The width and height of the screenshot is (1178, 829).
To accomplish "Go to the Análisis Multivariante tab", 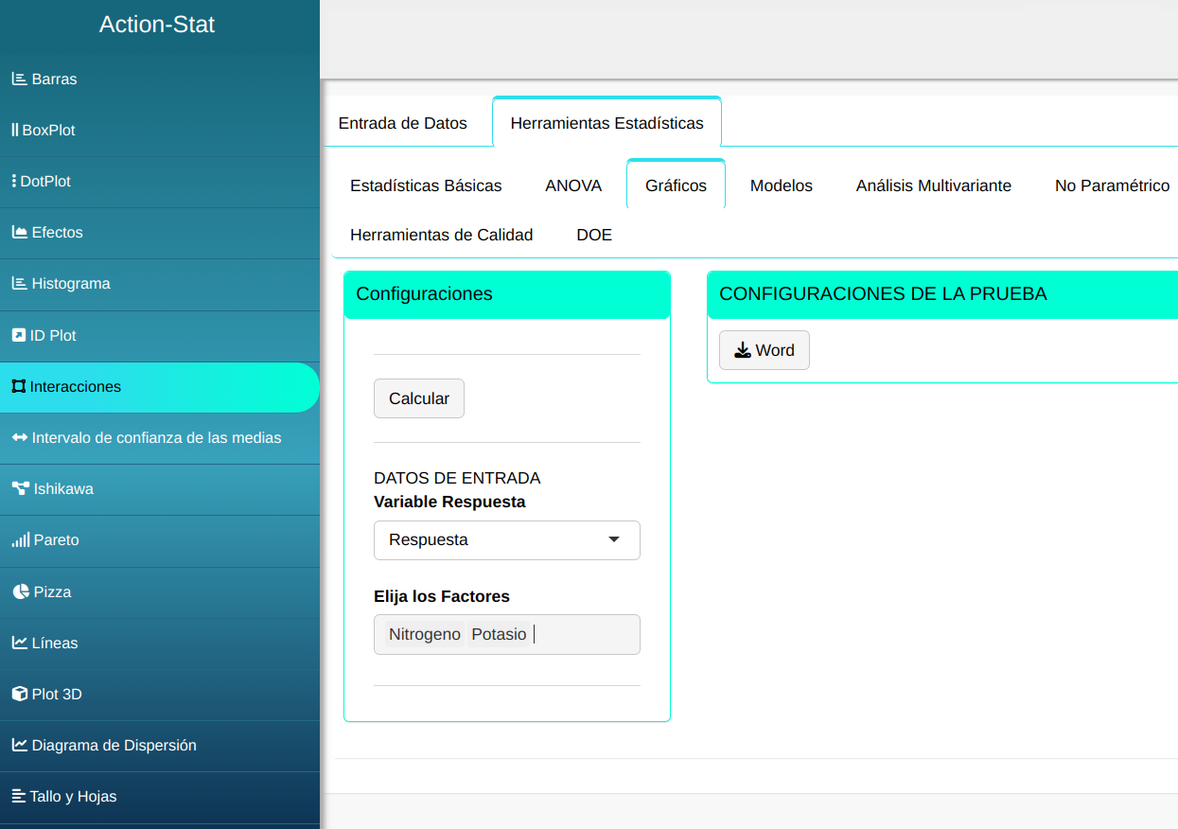I will click(933, 185).
